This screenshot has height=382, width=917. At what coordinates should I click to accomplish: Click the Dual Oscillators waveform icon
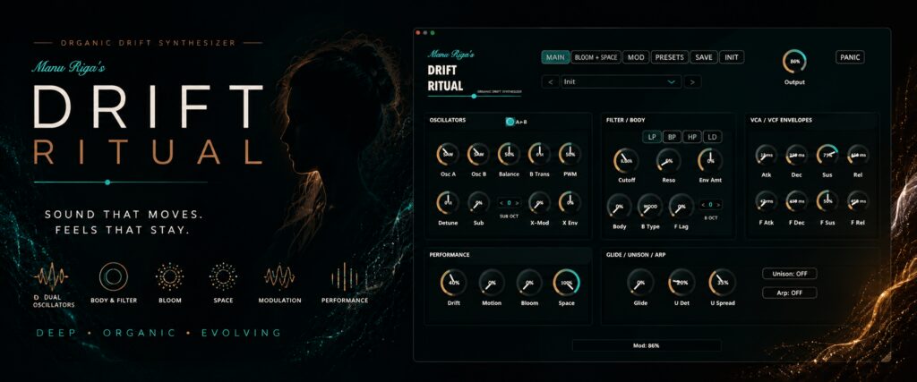(x=51, y=276)
